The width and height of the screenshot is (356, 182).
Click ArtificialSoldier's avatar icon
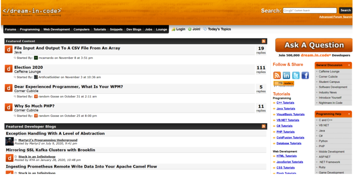click(36, 77)
